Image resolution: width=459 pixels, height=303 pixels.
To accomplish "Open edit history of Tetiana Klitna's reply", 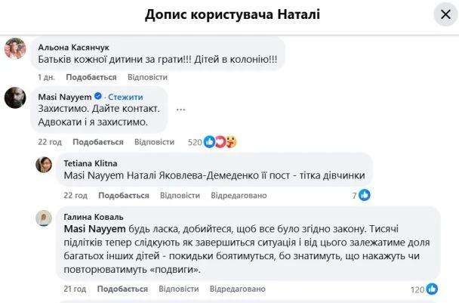I will [x=239, y=195].
